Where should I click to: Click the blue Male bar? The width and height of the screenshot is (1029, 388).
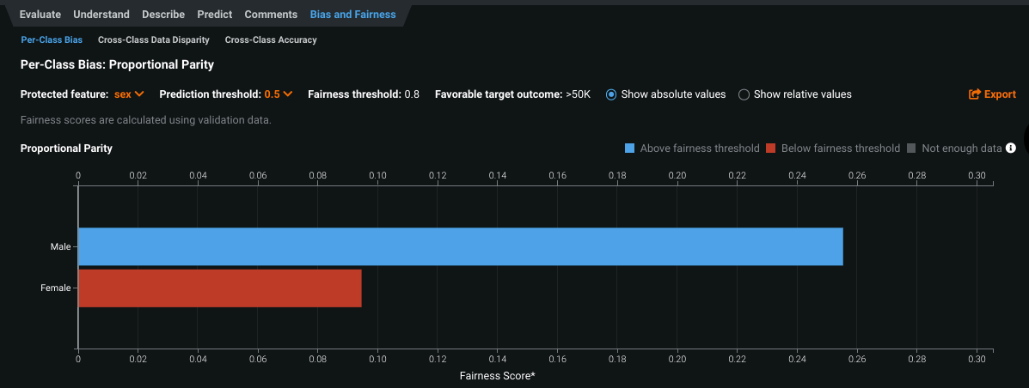(x=460, y=246)
